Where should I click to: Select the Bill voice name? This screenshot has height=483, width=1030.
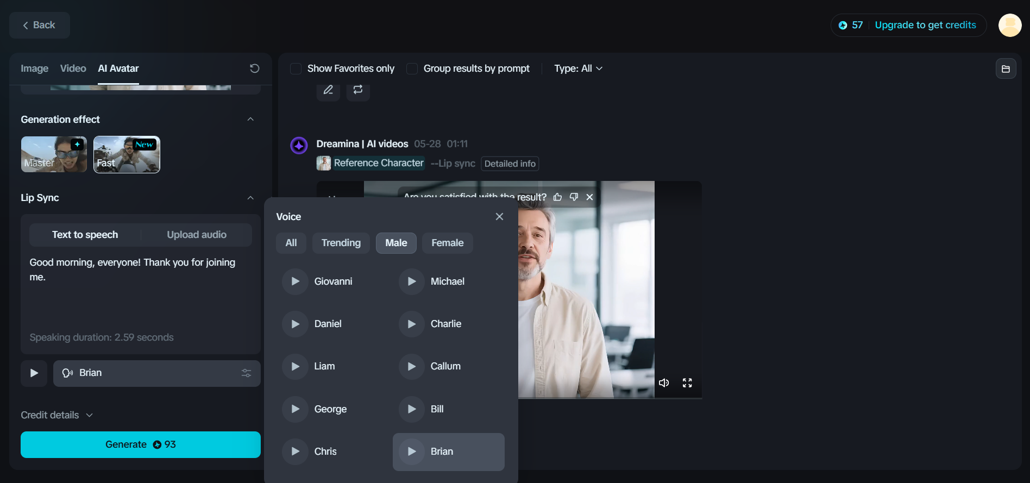(x=437, y=409)
